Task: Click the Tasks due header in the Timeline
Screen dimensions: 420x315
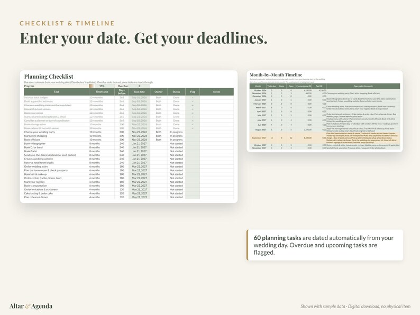Action: [271, 86]
